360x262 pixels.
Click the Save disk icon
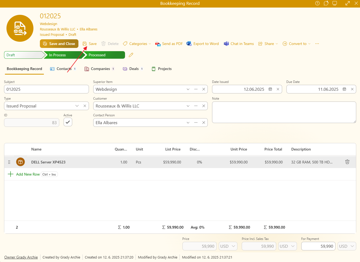[85, 44]
